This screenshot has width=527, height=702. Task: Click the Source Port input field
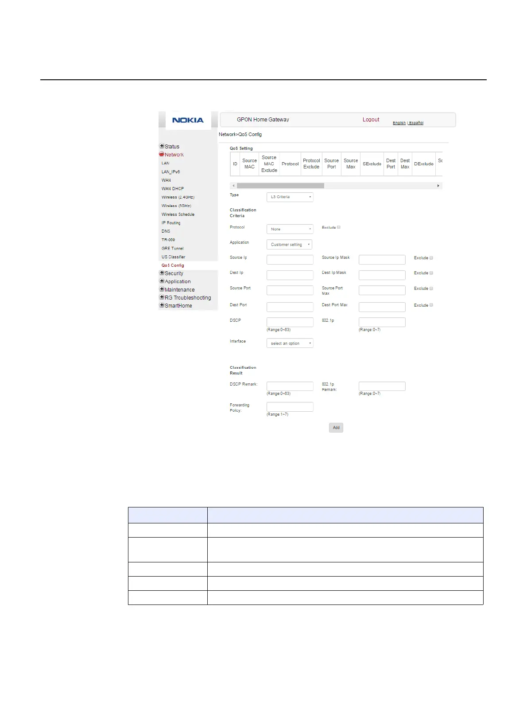[290, 290]
